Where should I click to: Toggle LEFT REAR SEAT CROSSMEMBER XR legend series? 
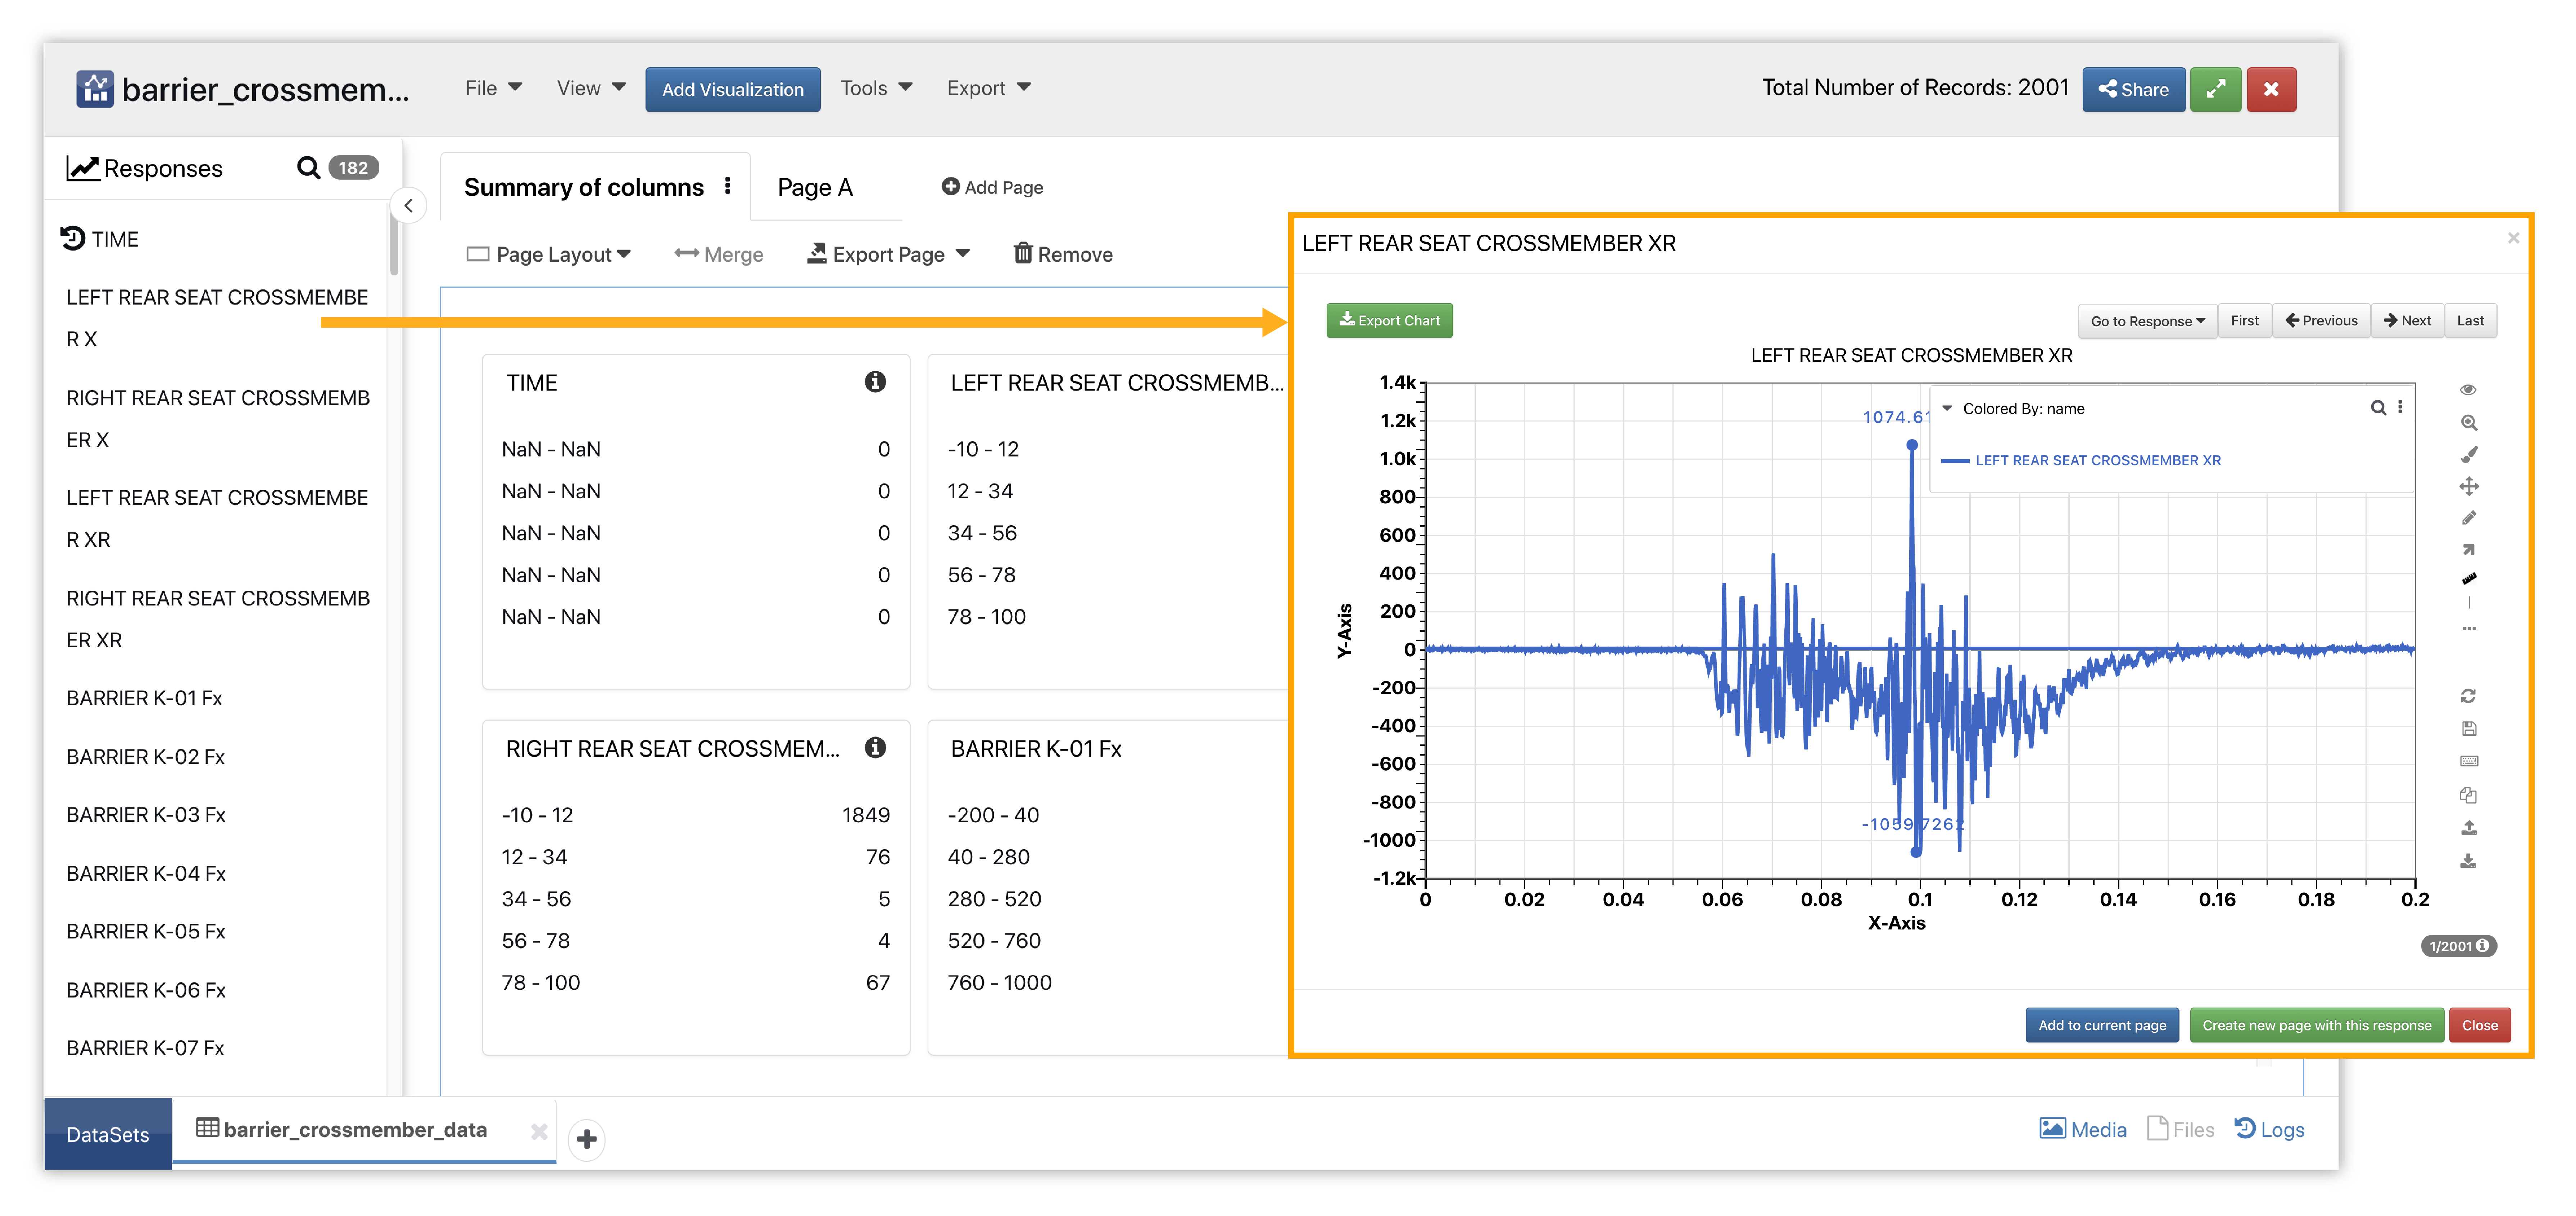pyautogui.click(x=2081, y=460)
